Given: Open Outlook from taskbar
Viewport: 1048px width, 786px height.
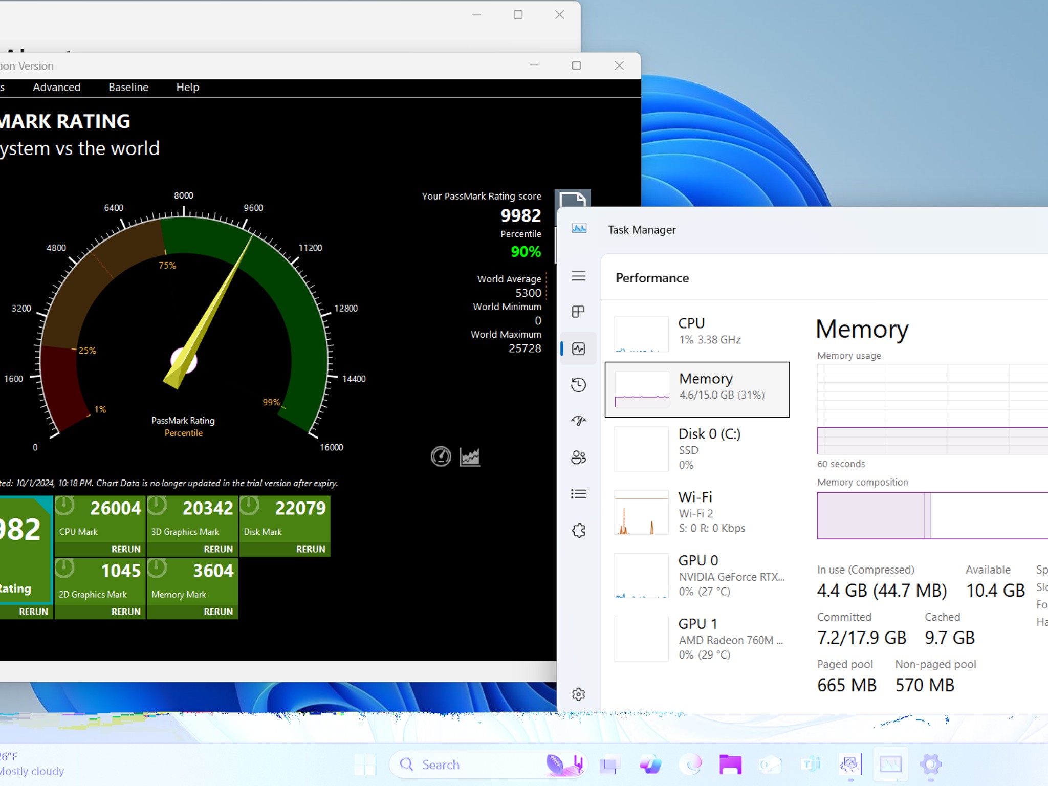Looking at the screenshot, I should pyautogui.click(x=770, y=765).
